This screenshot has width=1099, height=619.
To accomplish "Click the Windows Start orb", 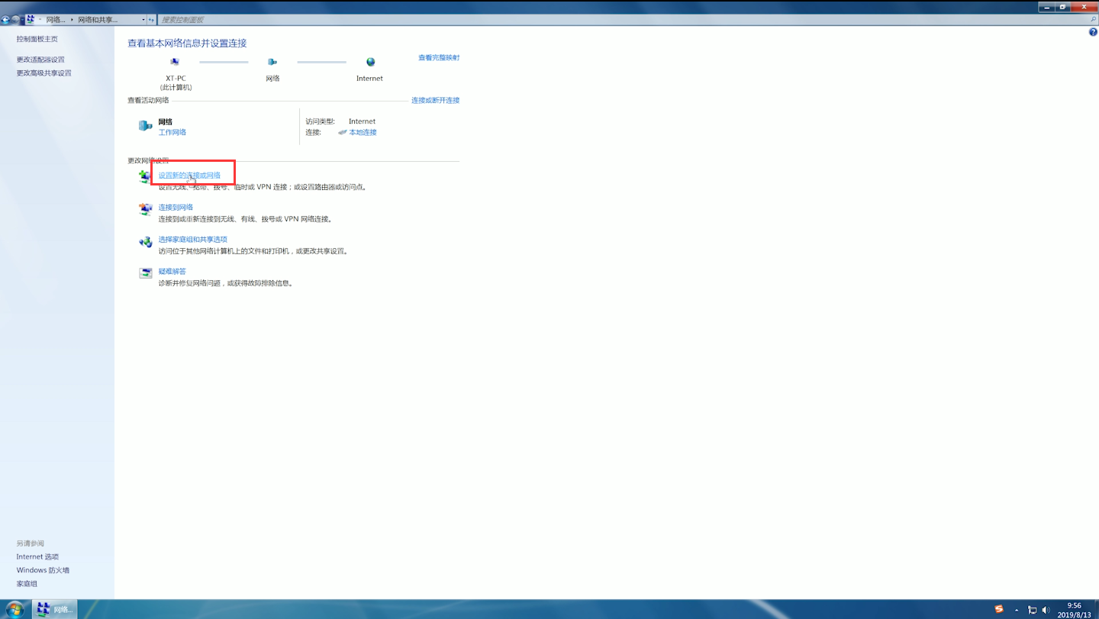I will (x=15, y=609).
